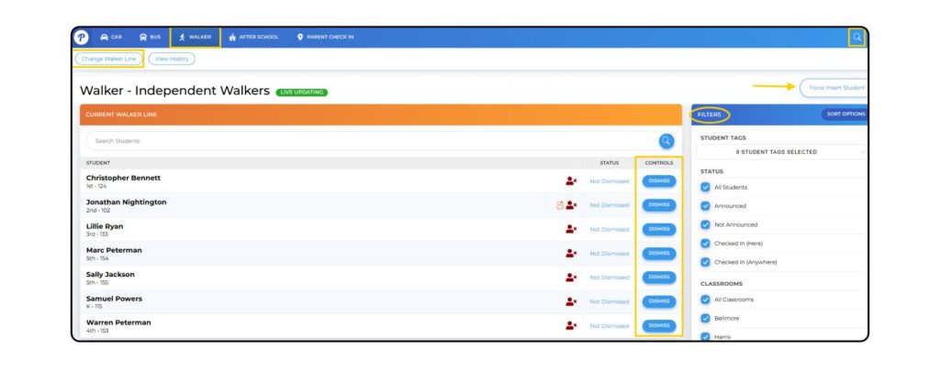This screenshot has width=940, height=370.
Task: Open the magnifier search icon in top bar
Action: point(856,38)
